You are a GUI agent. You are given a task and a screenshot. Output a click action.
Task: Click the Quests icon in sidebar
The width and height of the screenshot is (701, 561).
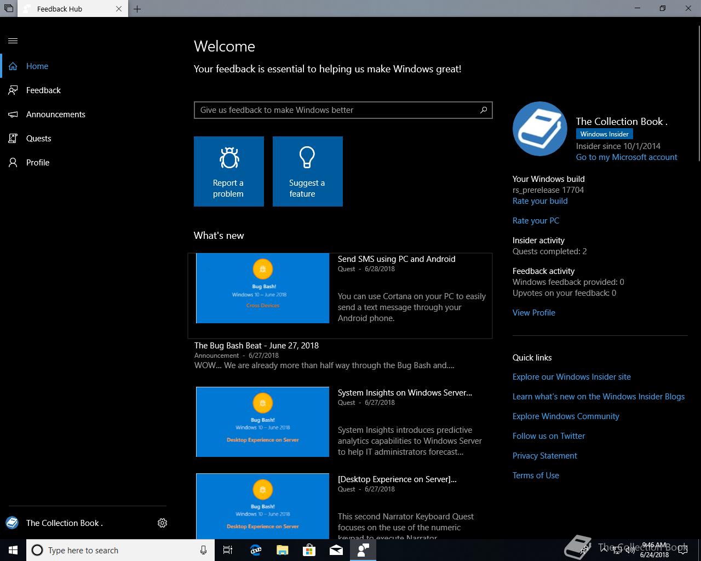[13, 139]
